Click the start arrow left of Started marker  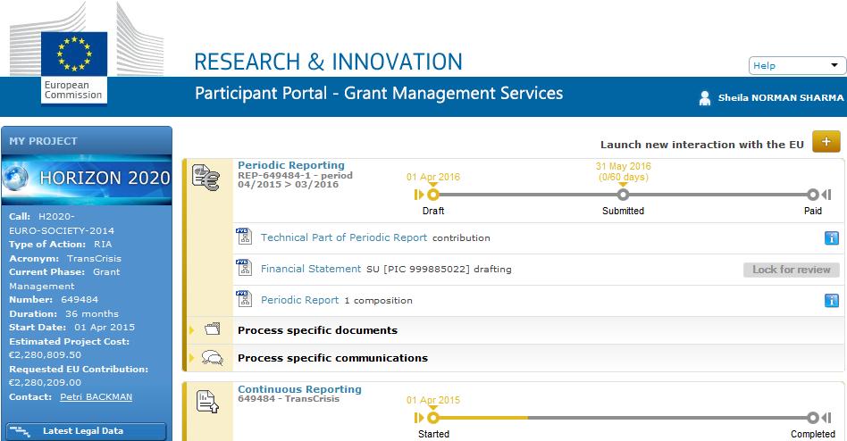[418, 418]
